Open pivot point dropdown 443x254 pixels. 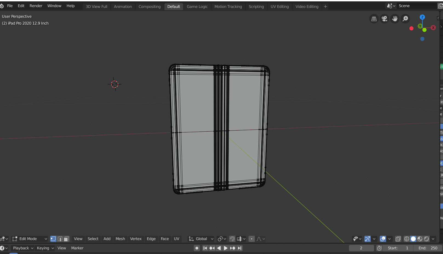coord(222,239)
